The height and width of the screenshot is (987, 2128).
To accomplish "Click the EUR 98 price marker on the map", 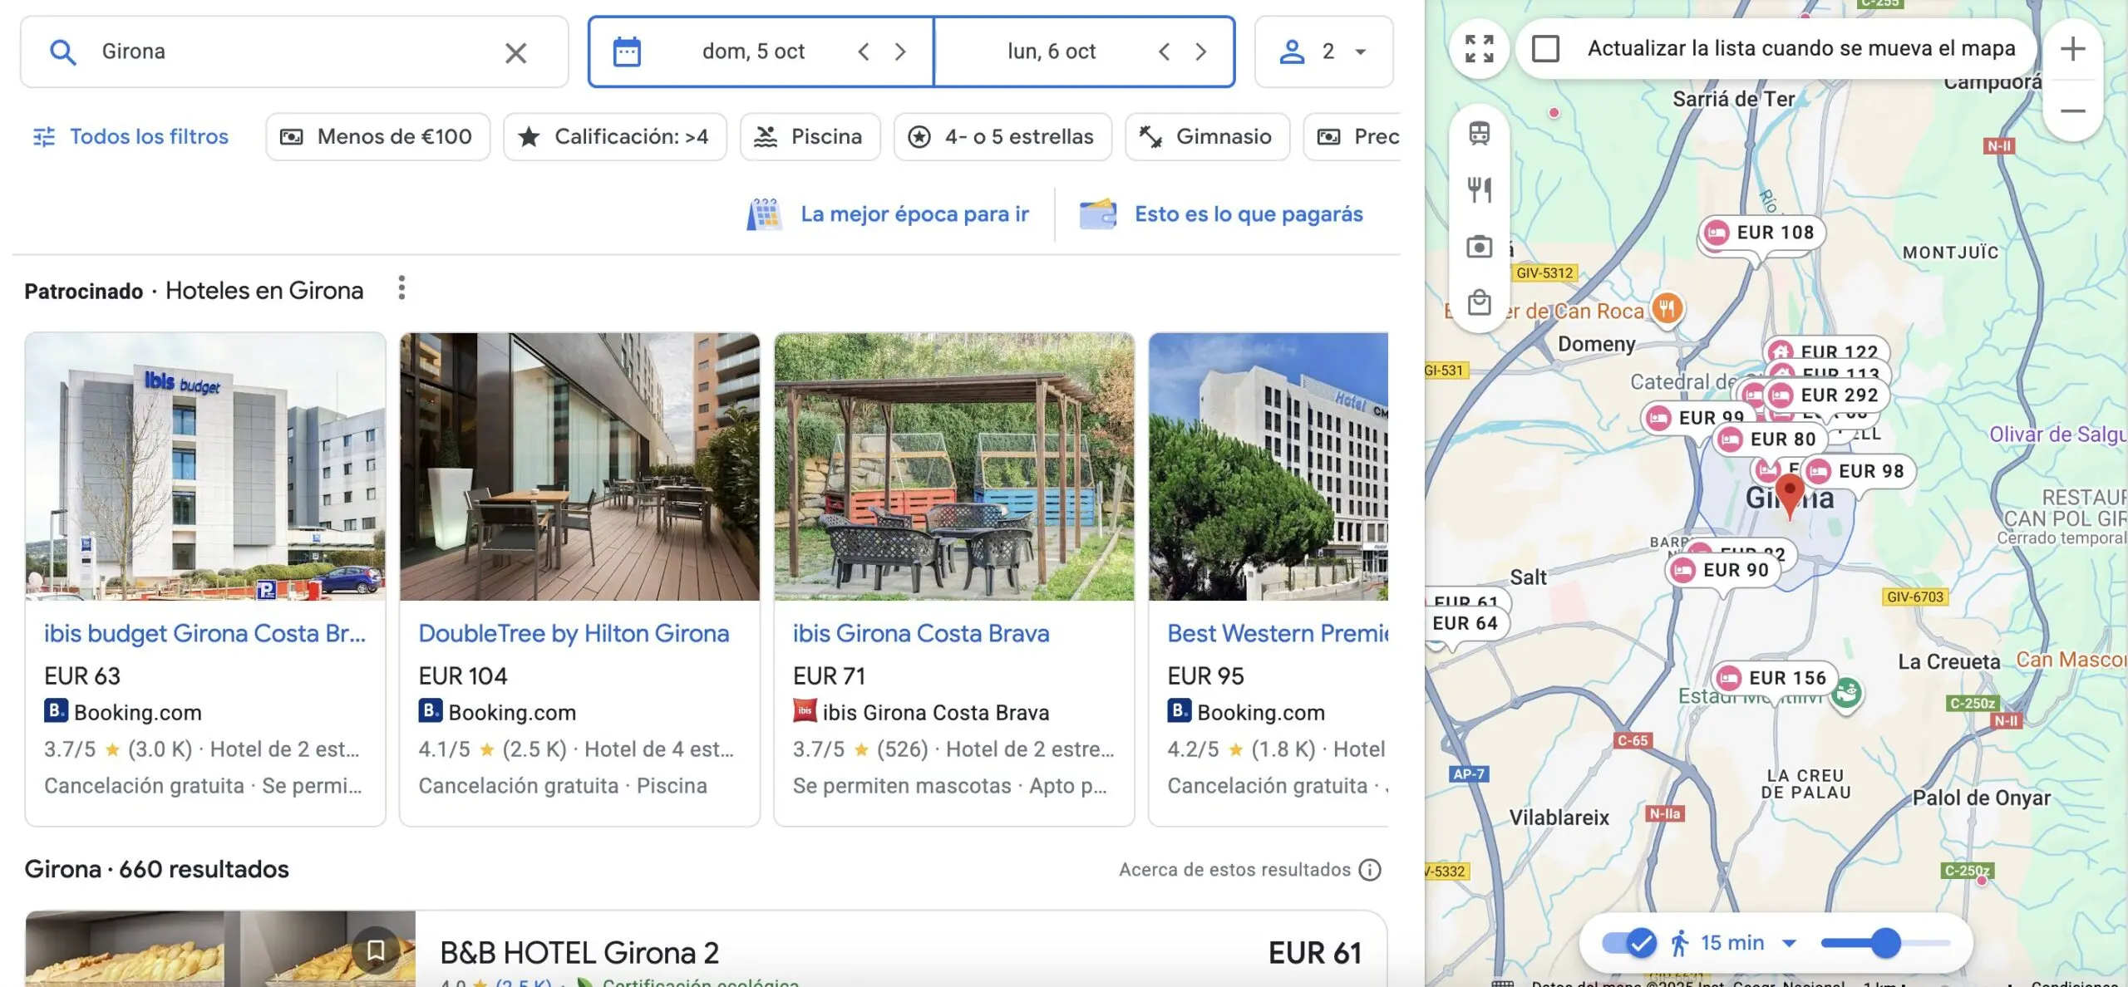I will [1857, 470].
